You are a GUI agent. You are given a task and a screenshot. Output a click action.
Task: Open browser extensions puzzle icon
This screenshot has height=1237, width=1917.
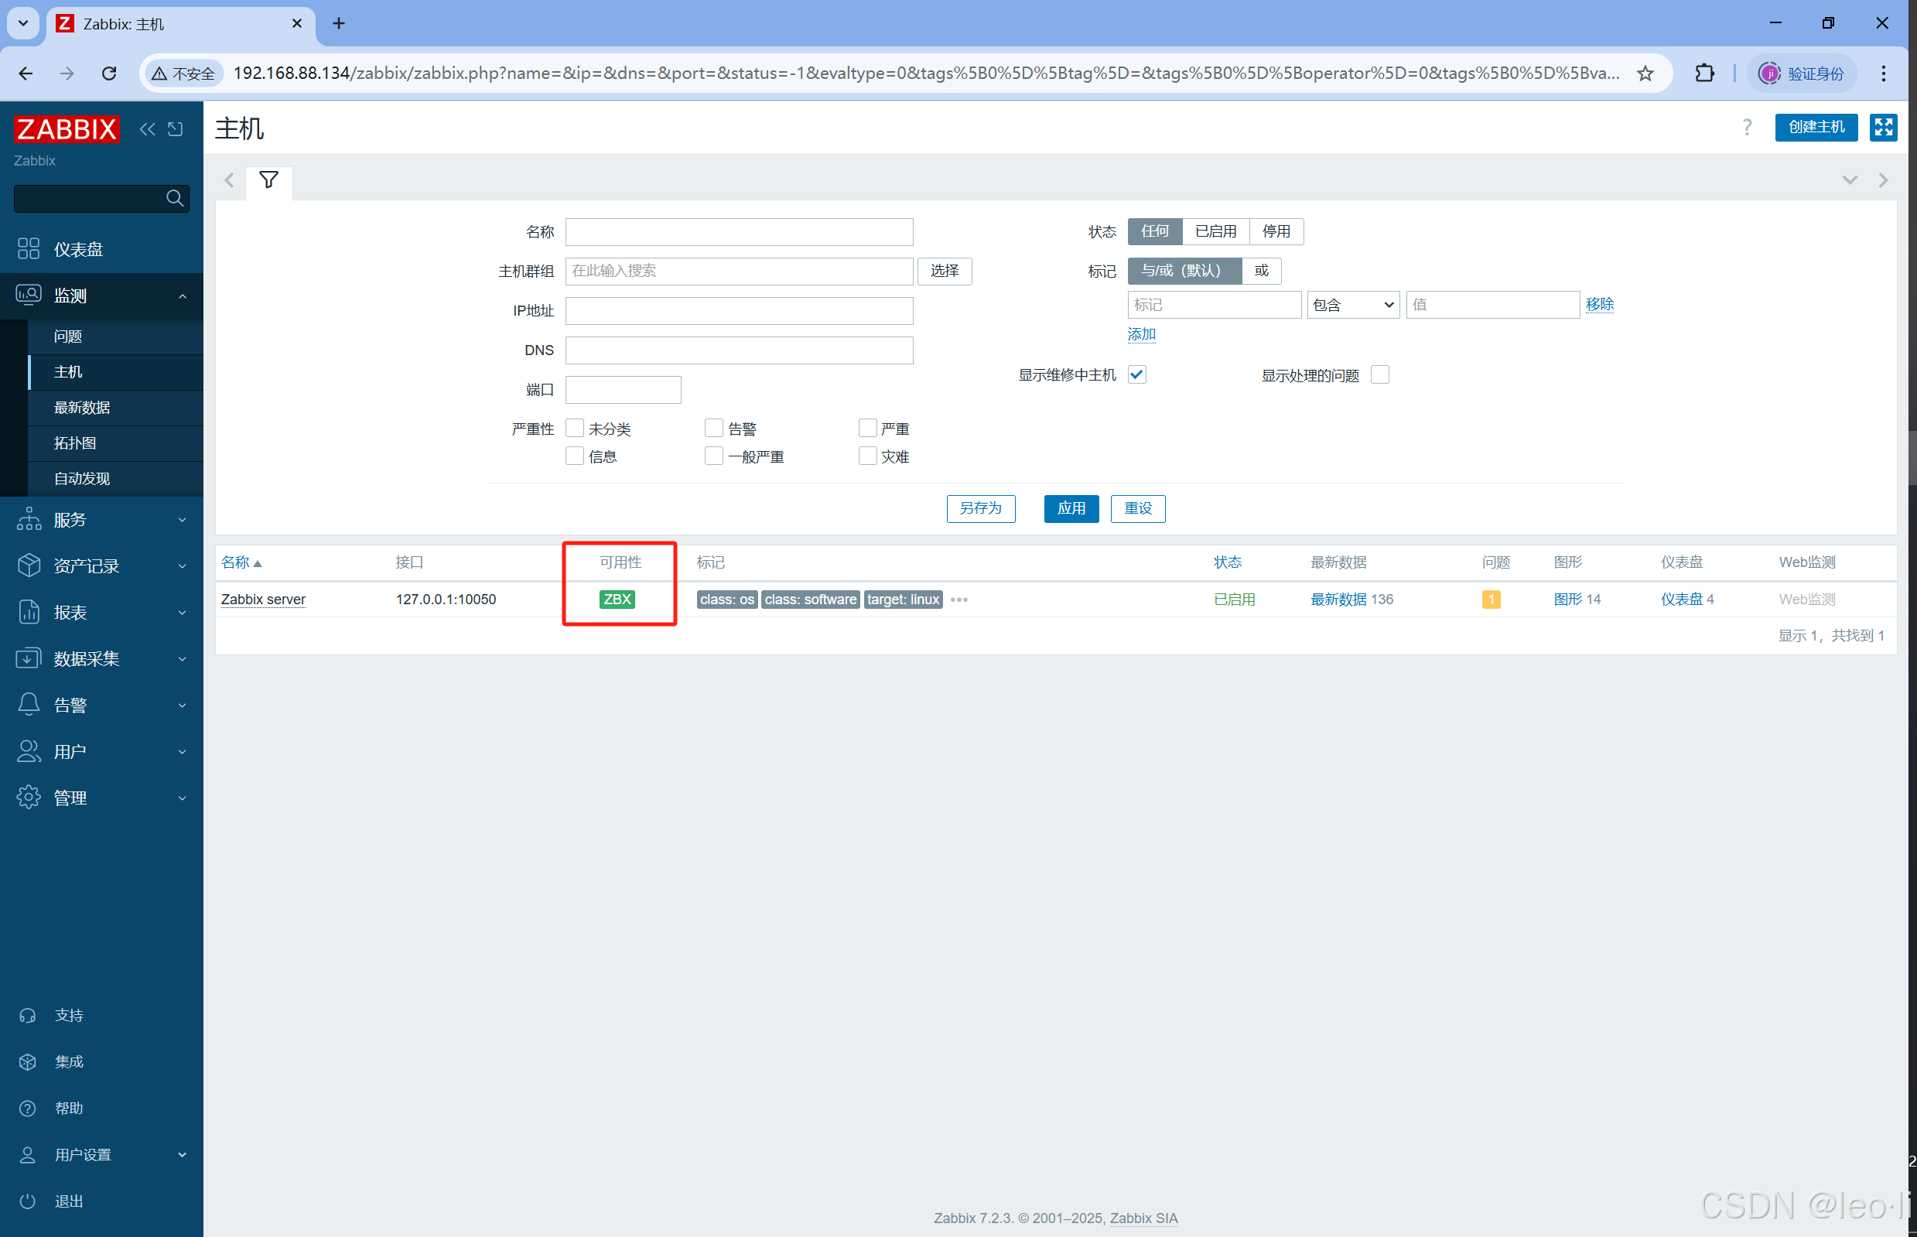click(1704, 73)
